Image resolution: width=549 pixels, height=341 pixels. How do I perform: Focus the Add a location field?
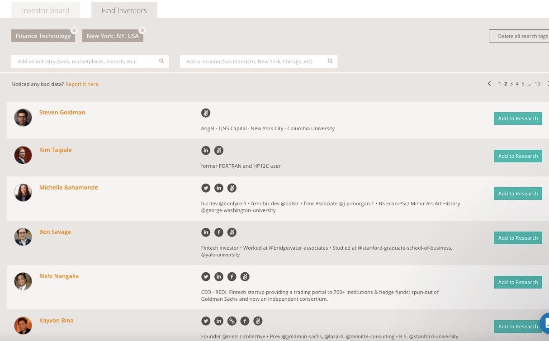[x=259, y=62]
